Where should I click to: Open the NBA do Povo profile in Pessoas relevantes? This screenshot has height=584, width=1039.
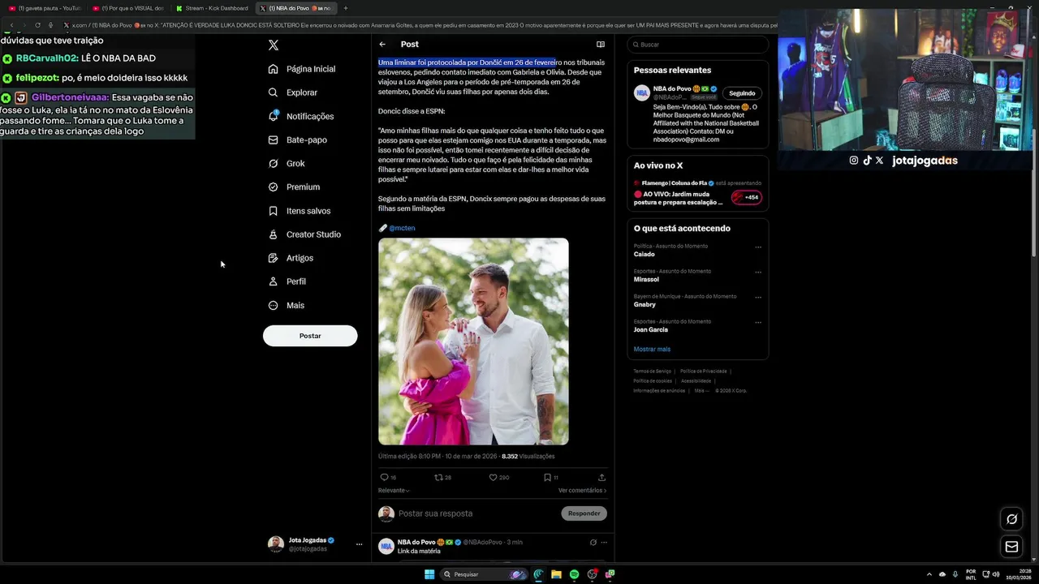point(672,88)
